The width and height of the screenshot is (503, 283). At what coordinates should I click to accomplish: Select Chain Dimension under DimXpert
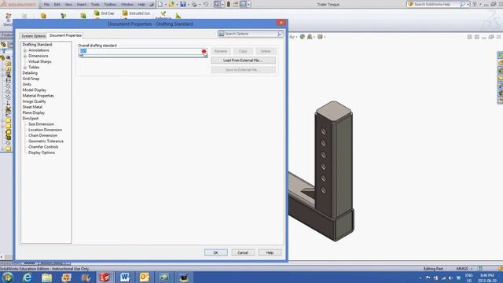tap(42, 135)
